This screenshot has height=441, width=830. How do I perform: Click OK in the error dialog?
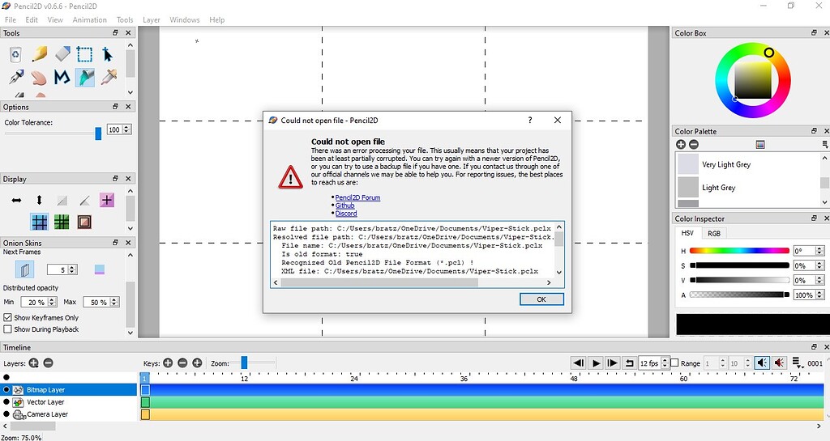[x=541, y=299]
